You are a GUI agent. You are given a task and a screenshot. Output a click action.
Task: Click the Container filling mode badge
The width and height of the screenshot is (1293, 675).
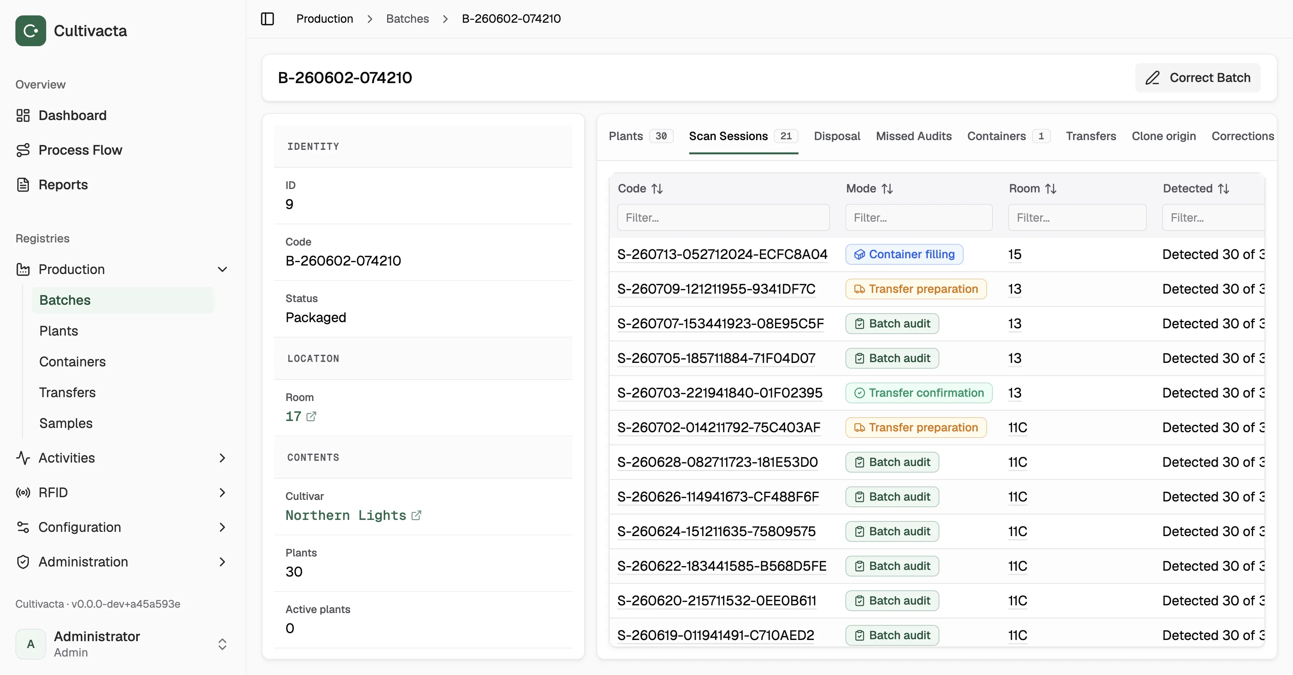(x=904, y=254)
